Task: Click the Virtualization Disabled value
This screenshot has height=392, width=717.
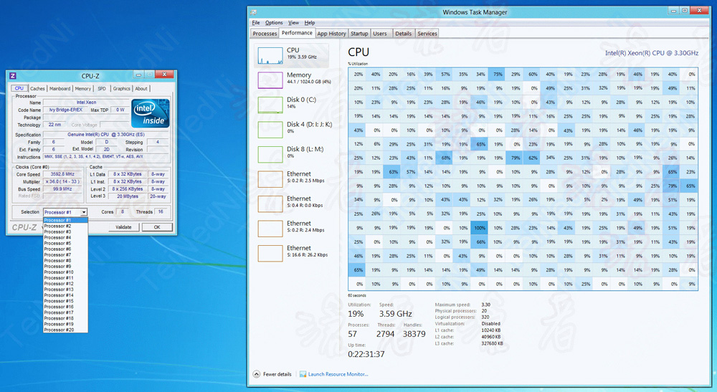Action: pos(490,323)
